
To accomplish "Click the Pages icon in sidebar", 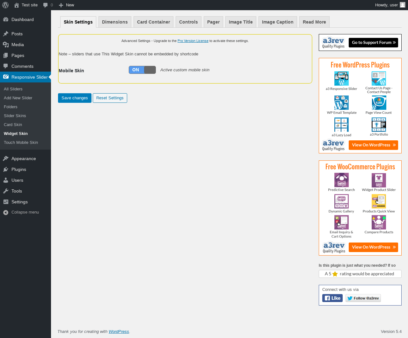I will tap(6, 55).
